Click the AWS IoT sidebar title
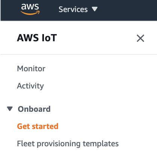The image size is (157, 156). 37,38
